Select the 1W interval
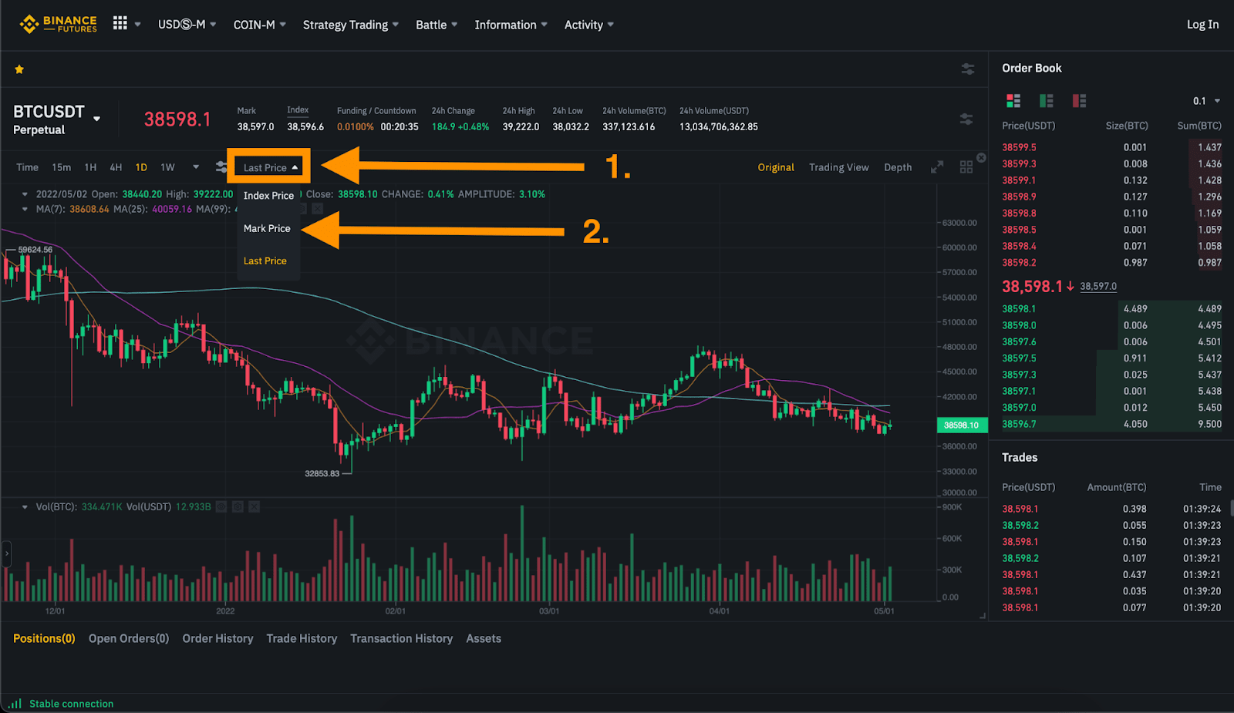Viewport: 1234px width, 713px height. click(167, 167)
